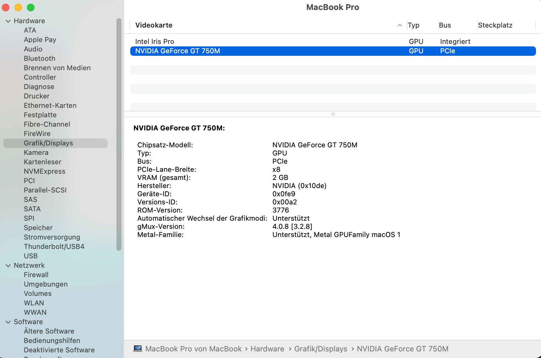Image resolution: width=541 pixels, height=358 pixels.
Task: Select USB in the sidebar
Action: click(x=31, y=256)
